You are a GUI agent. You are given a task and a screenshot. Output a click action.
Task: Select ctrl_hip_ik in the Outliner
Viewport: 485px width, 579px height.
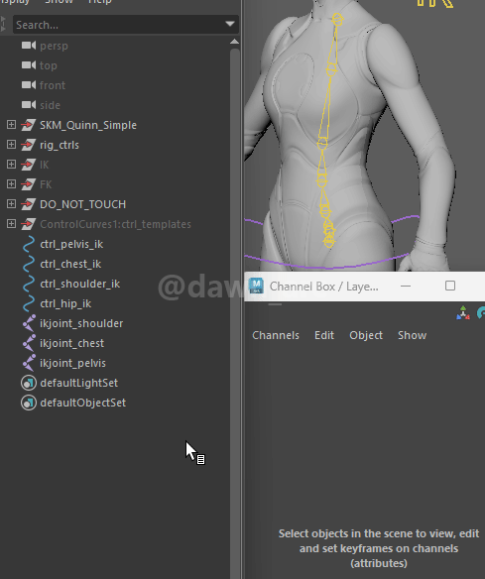(x=65, y=303)
